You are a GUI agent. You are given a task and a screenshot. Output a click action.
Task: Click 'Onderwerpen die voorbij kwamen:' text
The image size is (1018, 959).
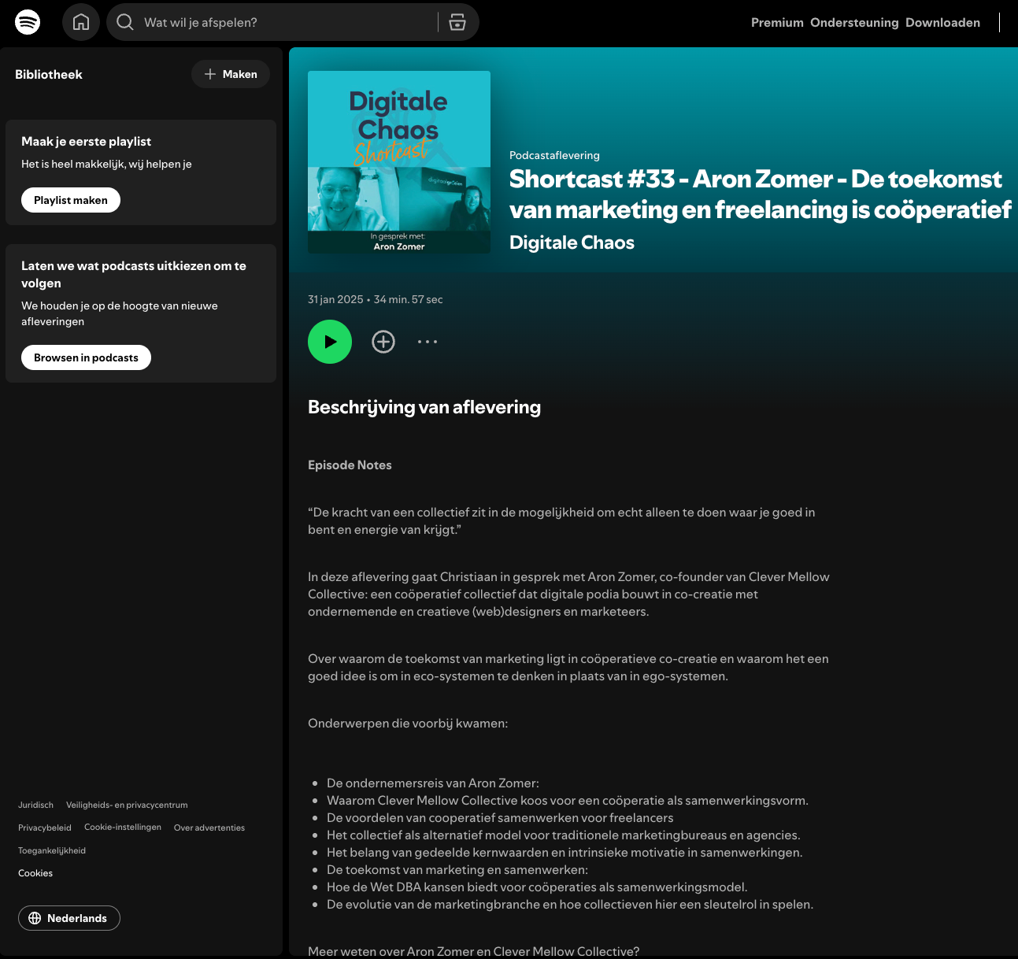click(x=408, y=724)
